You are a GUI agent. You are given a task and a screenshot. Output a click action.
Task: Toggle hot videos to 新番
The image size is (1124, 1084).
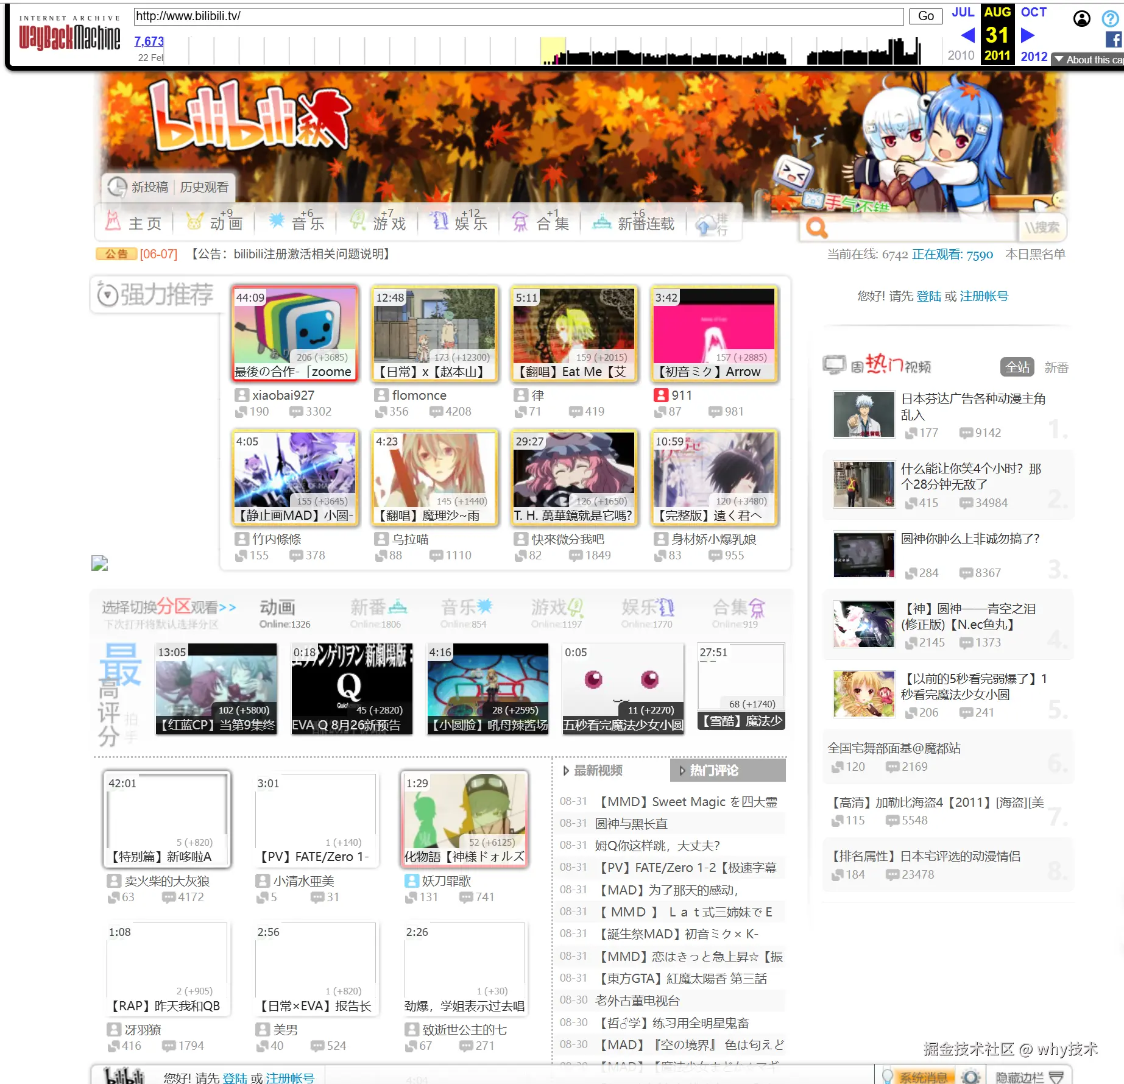[1056, 367]
